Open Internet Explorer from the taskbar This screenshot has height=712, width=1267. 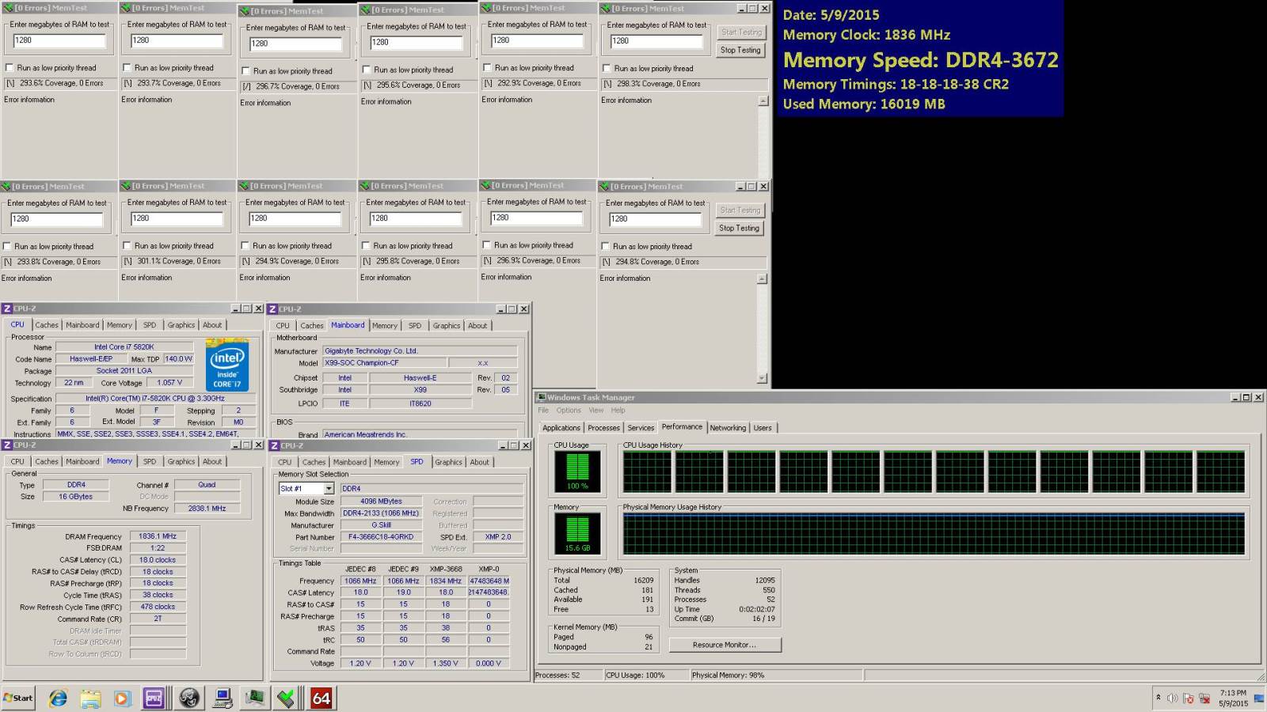click(x=59, y=698)
